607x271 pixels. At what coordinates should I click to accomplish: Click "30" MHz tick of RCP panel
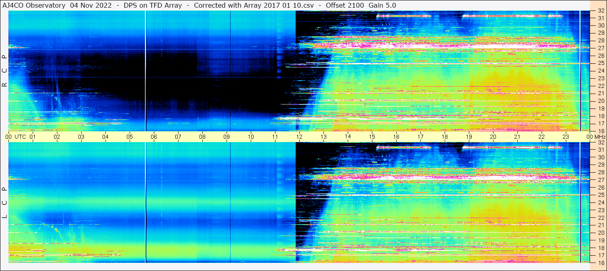601,25
